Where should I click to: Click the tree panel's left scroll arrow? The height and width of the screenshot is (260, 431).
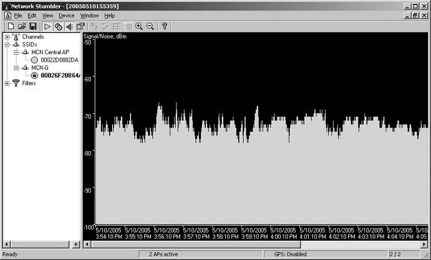pyautogui.click(x=5, y=244)
